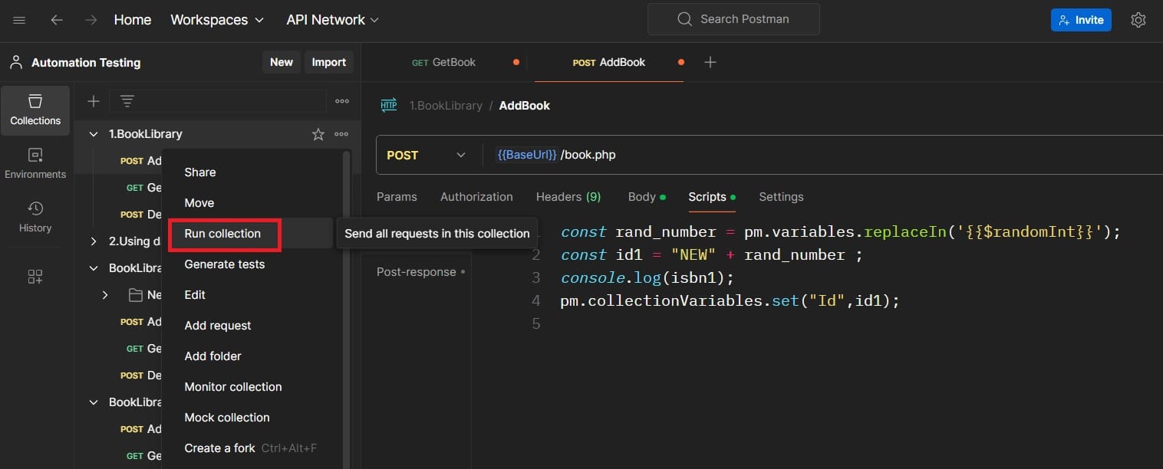Add a new request tab with plus
Screen dimensions: 1163x469
click(710, 62)
